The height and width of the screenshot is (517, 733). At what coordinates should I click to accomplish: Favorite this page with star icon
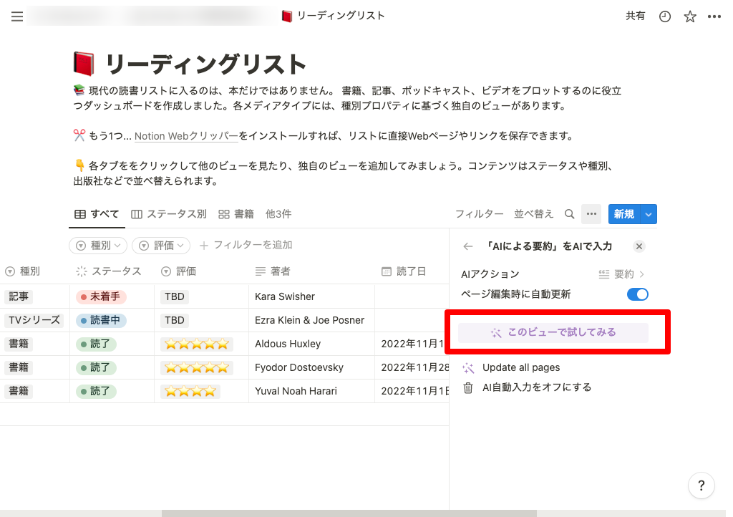pos(689,16)
